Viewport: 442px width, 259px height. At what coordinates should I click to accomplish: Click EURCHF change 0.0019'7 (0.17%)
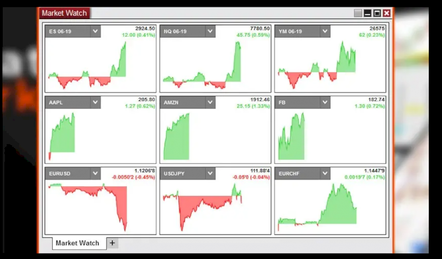point(365,177)
